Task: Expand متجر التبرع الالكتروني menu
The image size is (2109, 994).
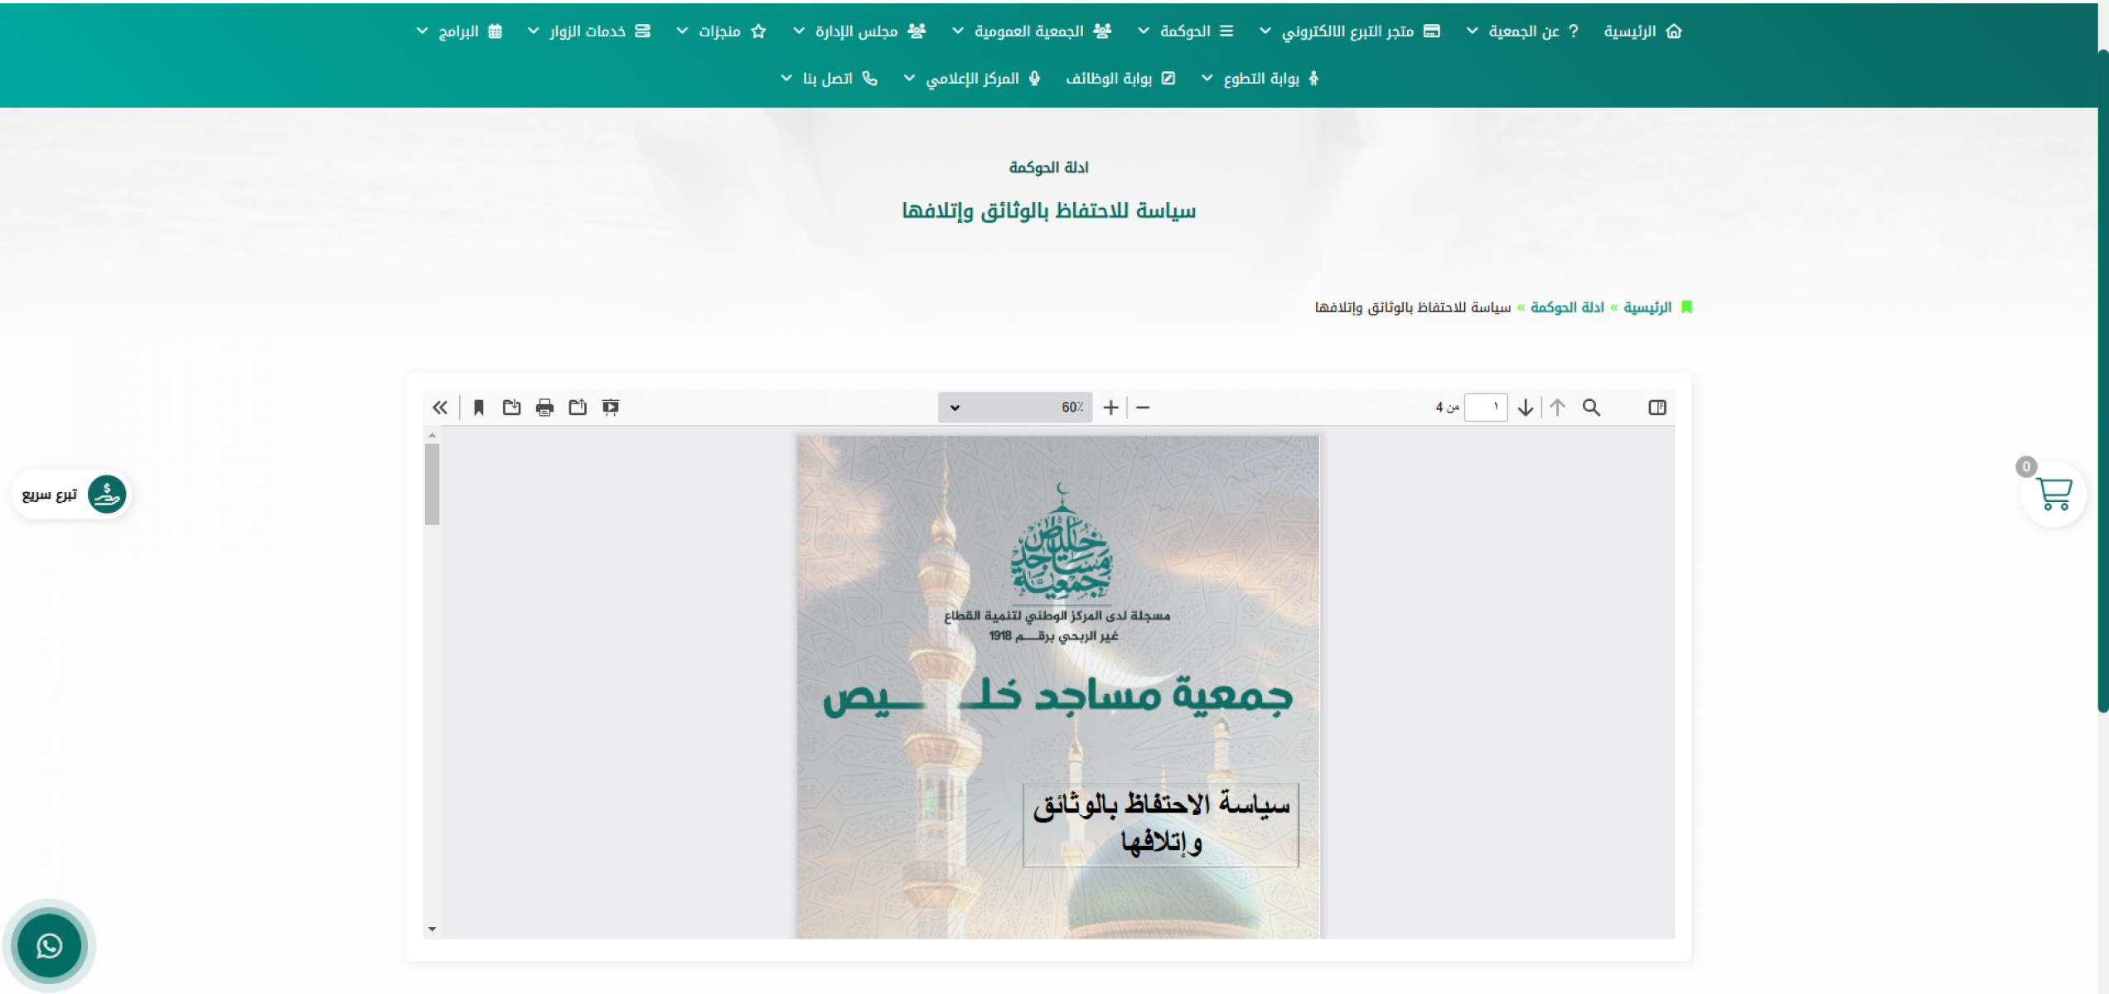Action: pyautogui.click(x=1350, y=31)
